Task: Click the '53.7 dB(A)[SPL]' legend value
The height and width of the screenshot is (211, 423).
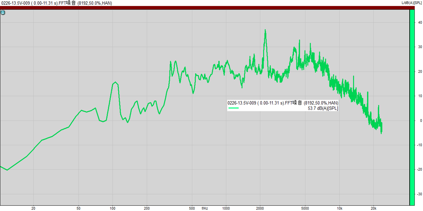Action: click(x=323, y=108)
